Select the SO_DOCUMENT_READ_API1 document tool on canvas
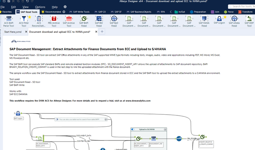 click(x=40, y=138)
